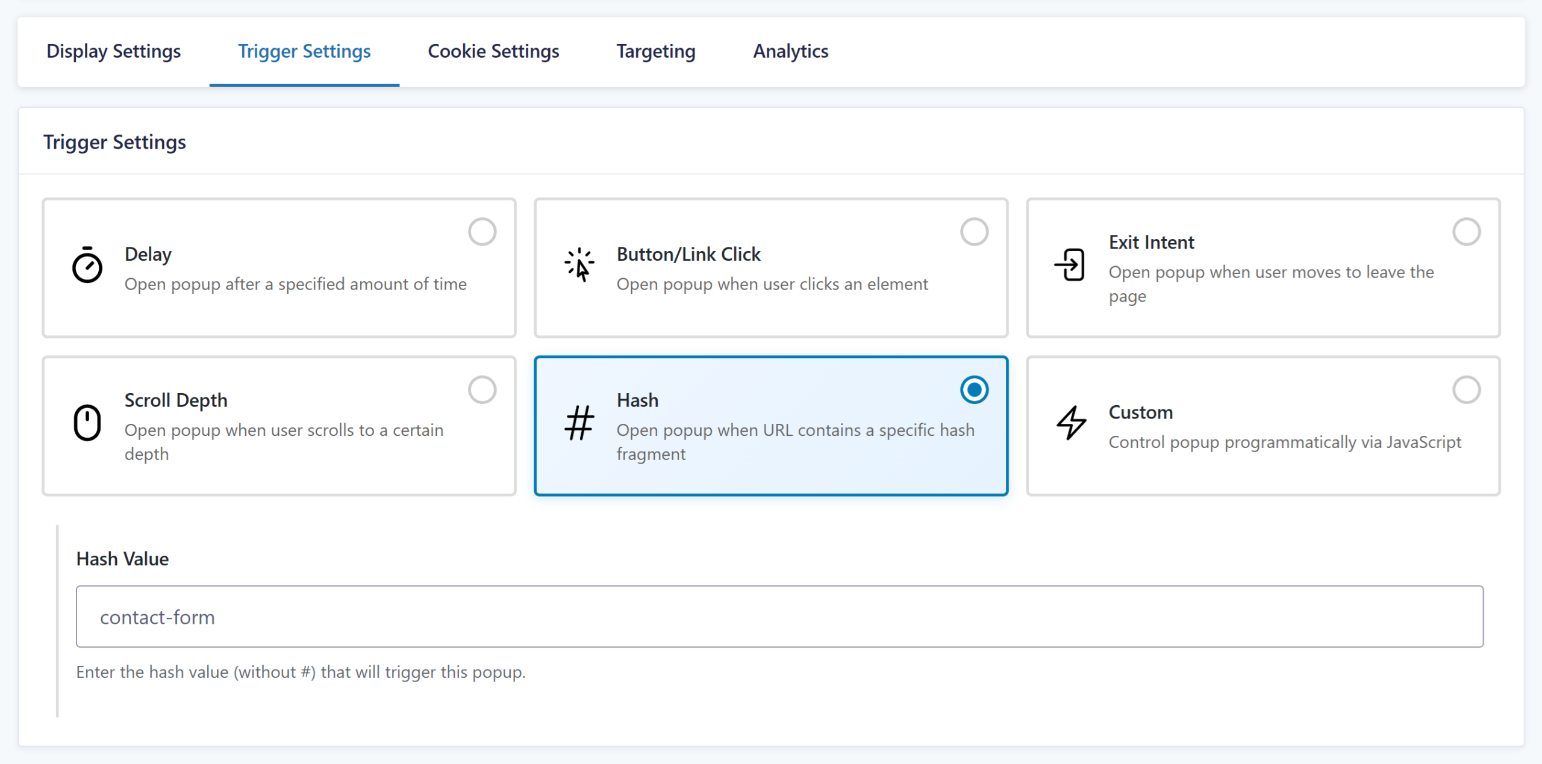
Task: Go to the Targeting tab
Action: click(x=656, y=51)
